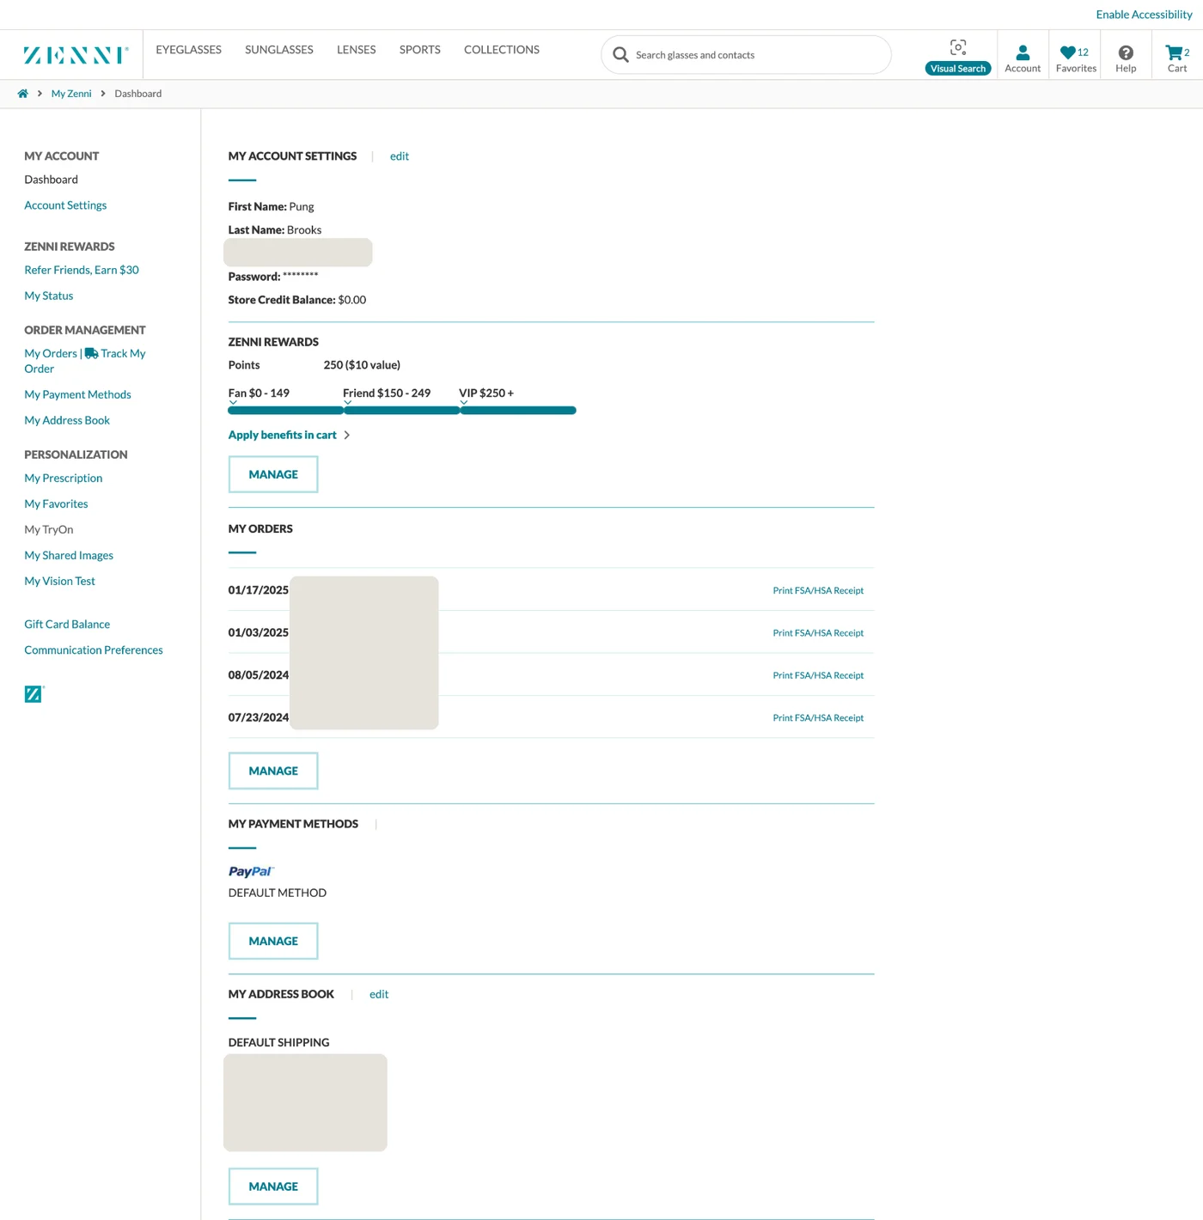
Task: Click the home icon in breadcrumb
Action: click(x=23, y=94)
